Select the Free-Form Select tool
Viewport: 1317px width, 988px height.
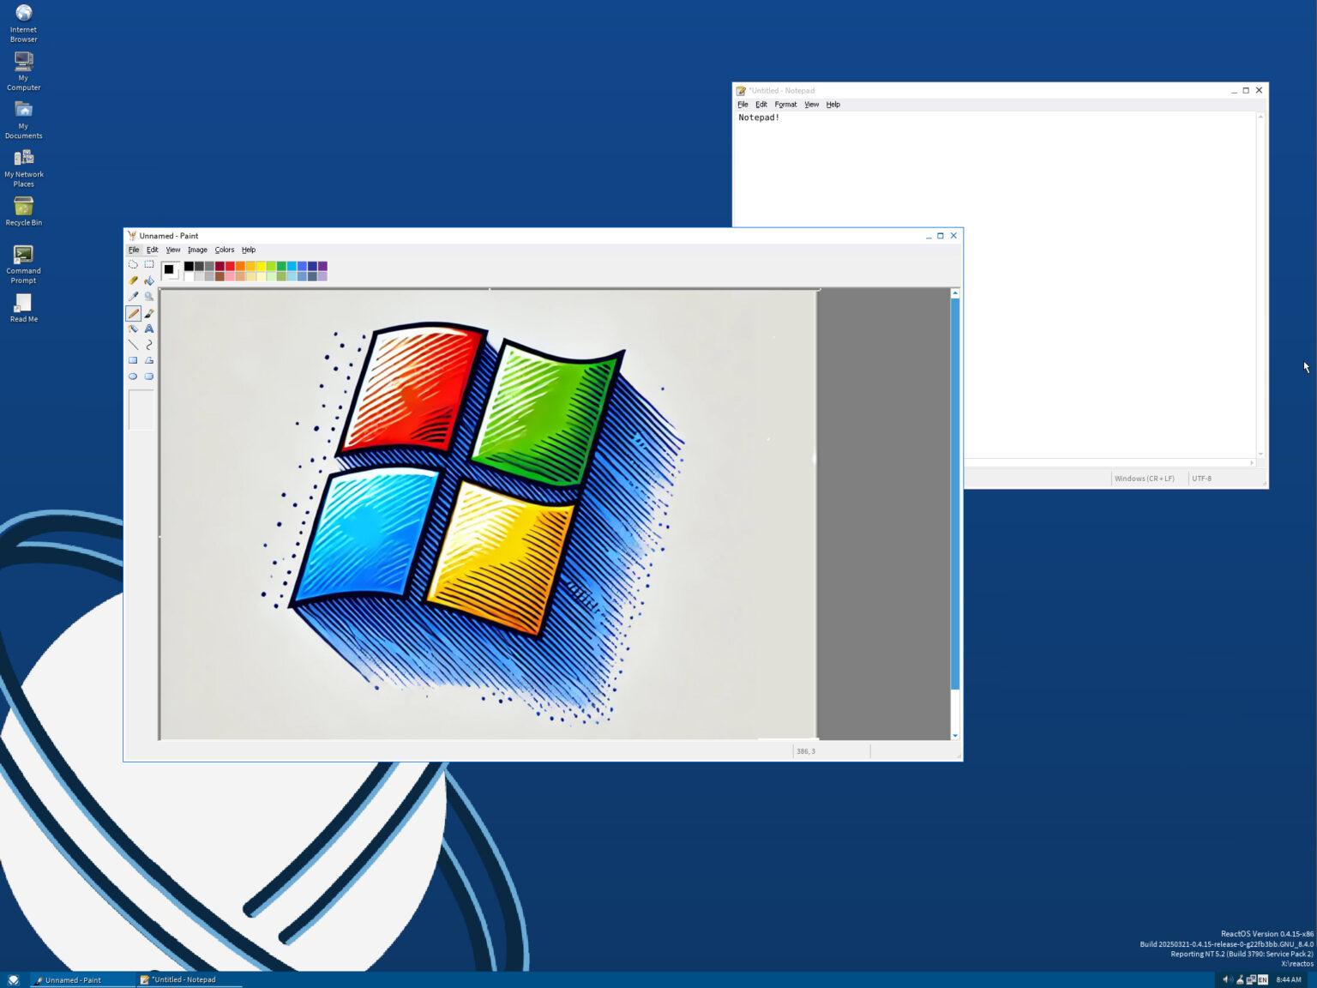coord(133,265)
